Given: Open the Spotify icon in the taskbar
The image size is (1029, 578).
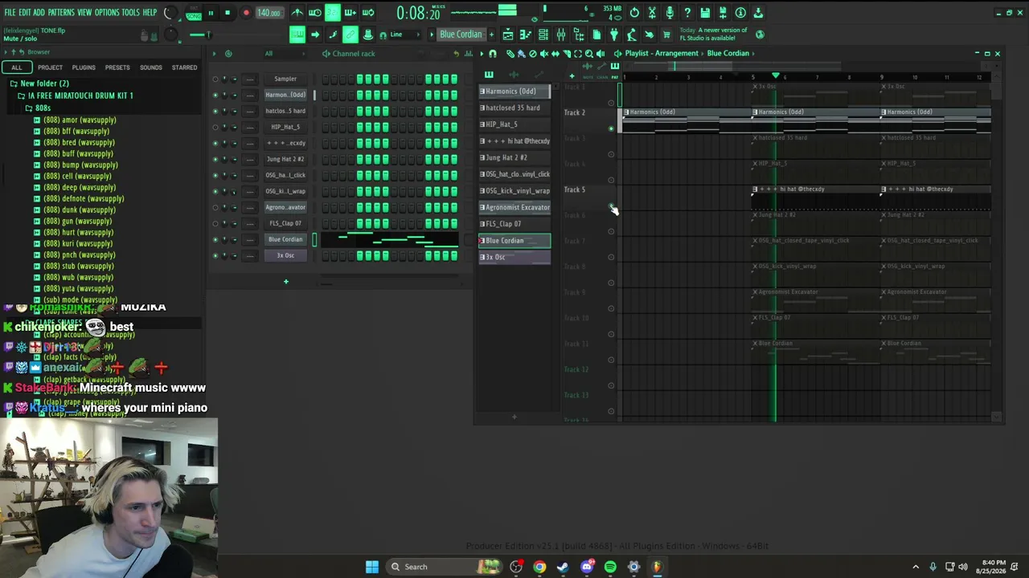Looking at the screenshot, I should (610, 567).
